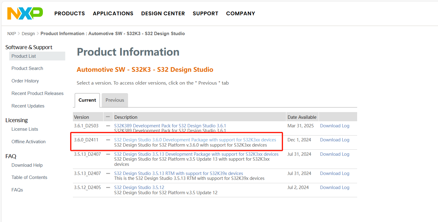Open License Lists
The width and height of the screenshot is (438, 222).
(x=25, y=129)
